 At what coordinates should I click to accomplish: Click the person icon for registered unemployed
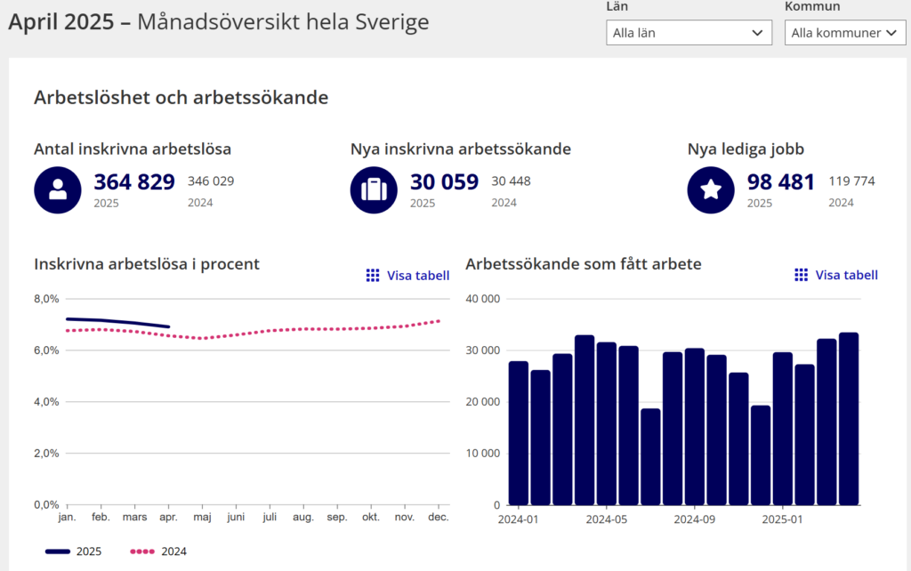point(58,189)
